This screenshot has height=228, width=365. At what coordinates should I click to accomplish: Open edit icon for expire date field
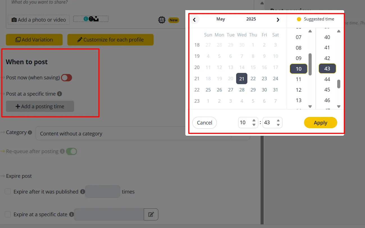[x=151, y=214]
